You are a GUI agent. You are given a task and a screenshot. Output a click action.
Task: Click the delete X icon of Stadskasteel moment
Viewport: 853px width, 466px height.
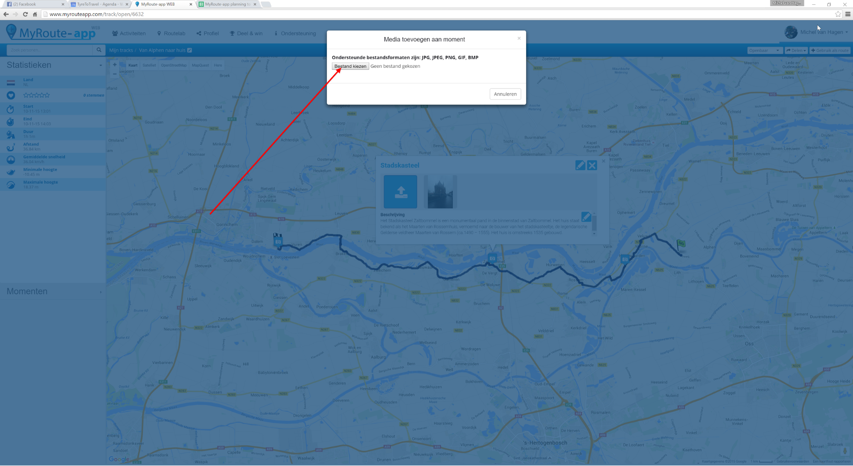pos(592,165)
